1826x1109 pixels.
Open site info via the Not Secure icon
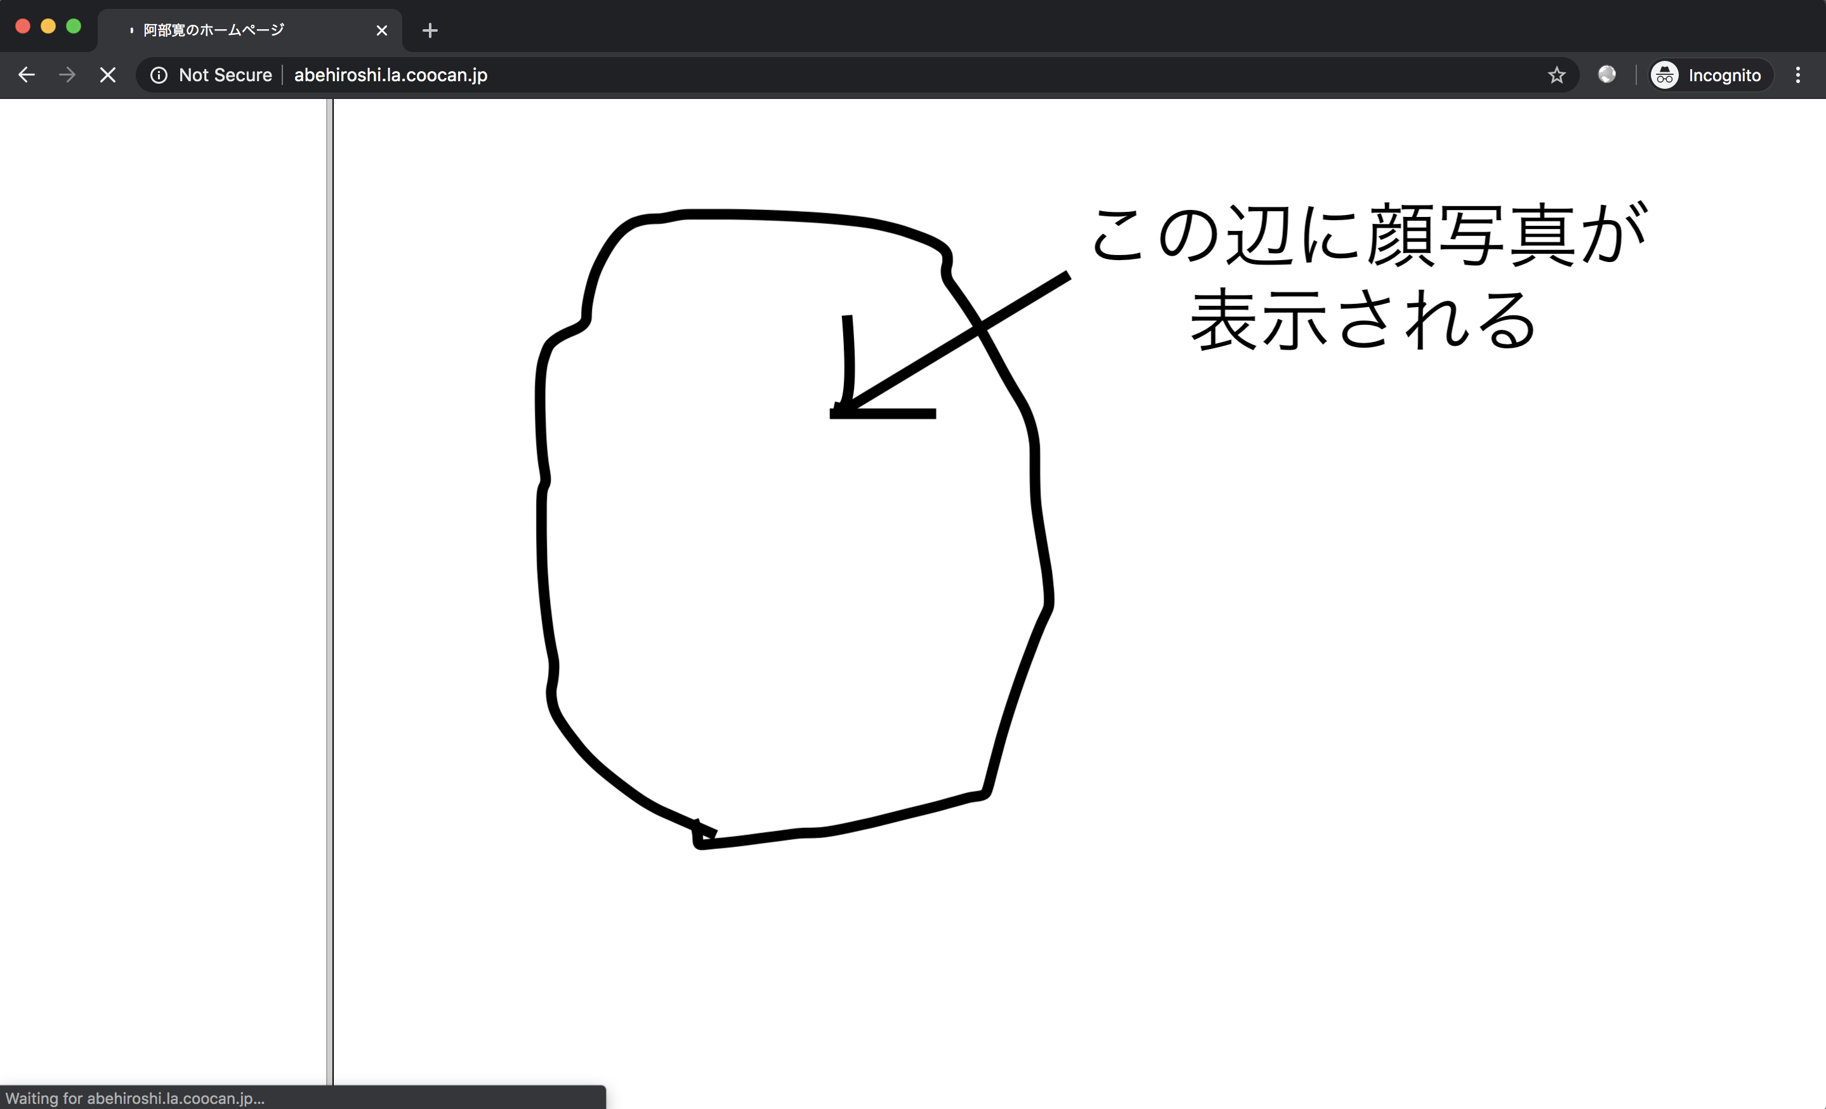159,75
